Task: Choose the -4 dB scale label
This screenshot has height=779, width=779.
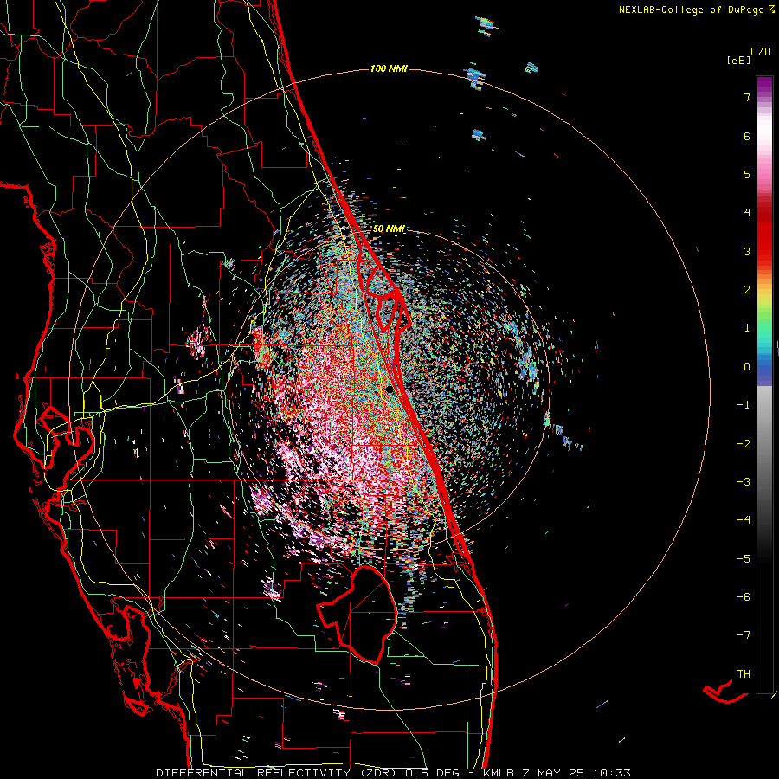Action: coord(744,520)
